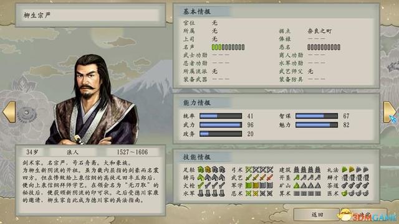Image resolution: width=399 pixels, height=224 pixels.
Task: Click the first green 弓术 bow icon
Action: (x=249, y=169)
